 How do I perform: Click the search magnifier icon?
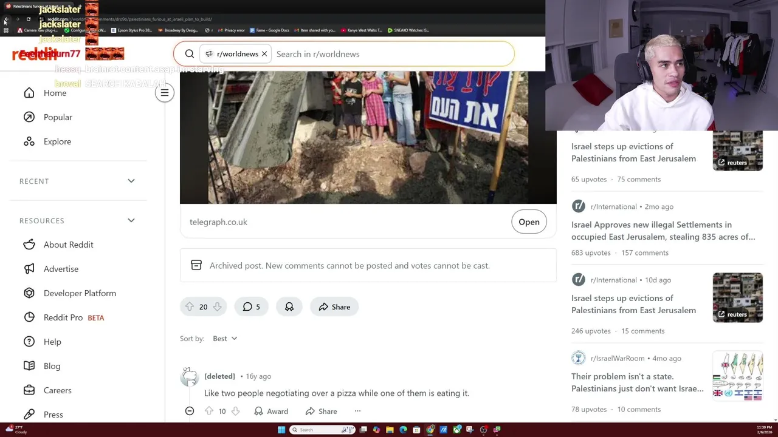pos(190,54)
